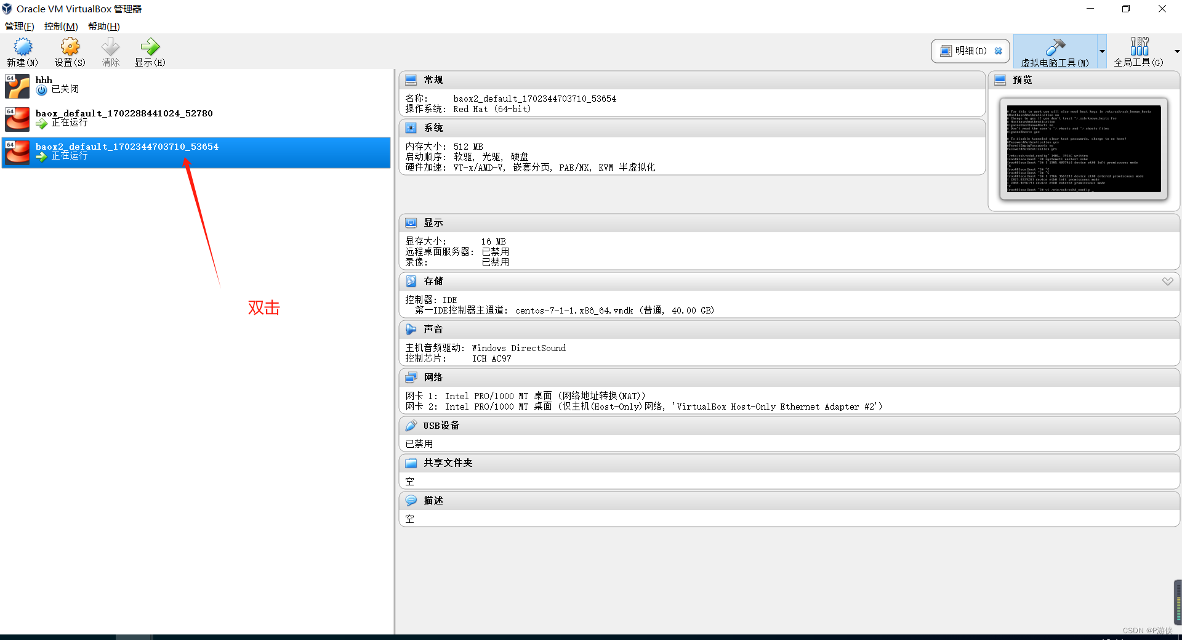Click the 已关闭 power status icon
The height and width of the screenshot is (640, 1182).
(x=42, y=91)
